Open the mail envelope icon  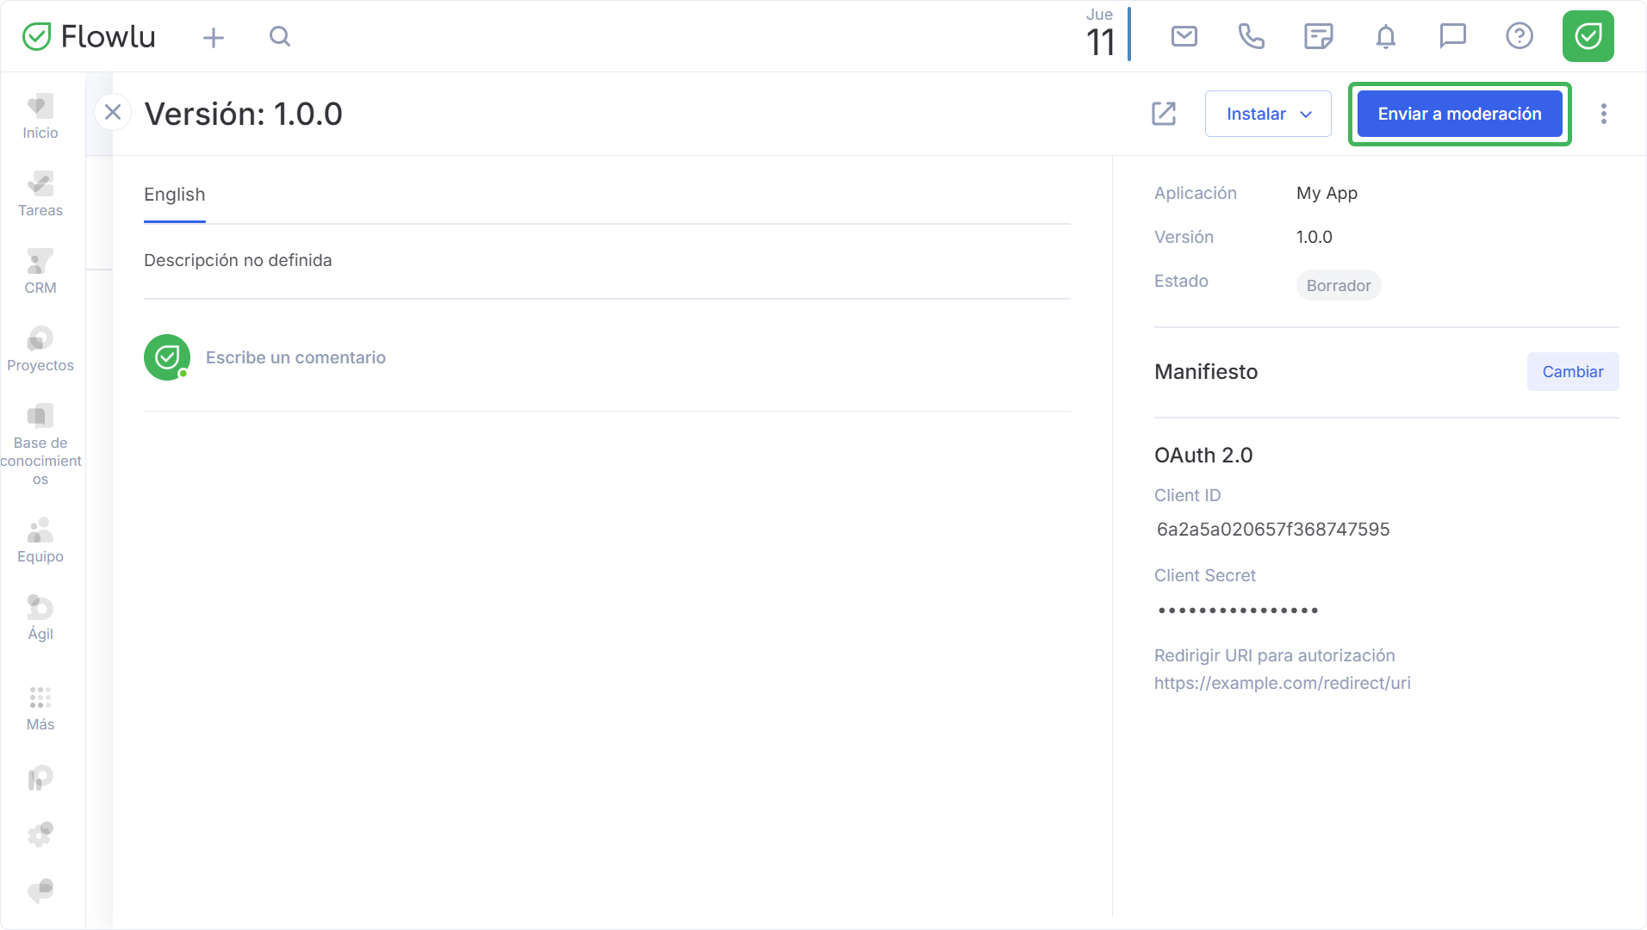point(1184,36)
